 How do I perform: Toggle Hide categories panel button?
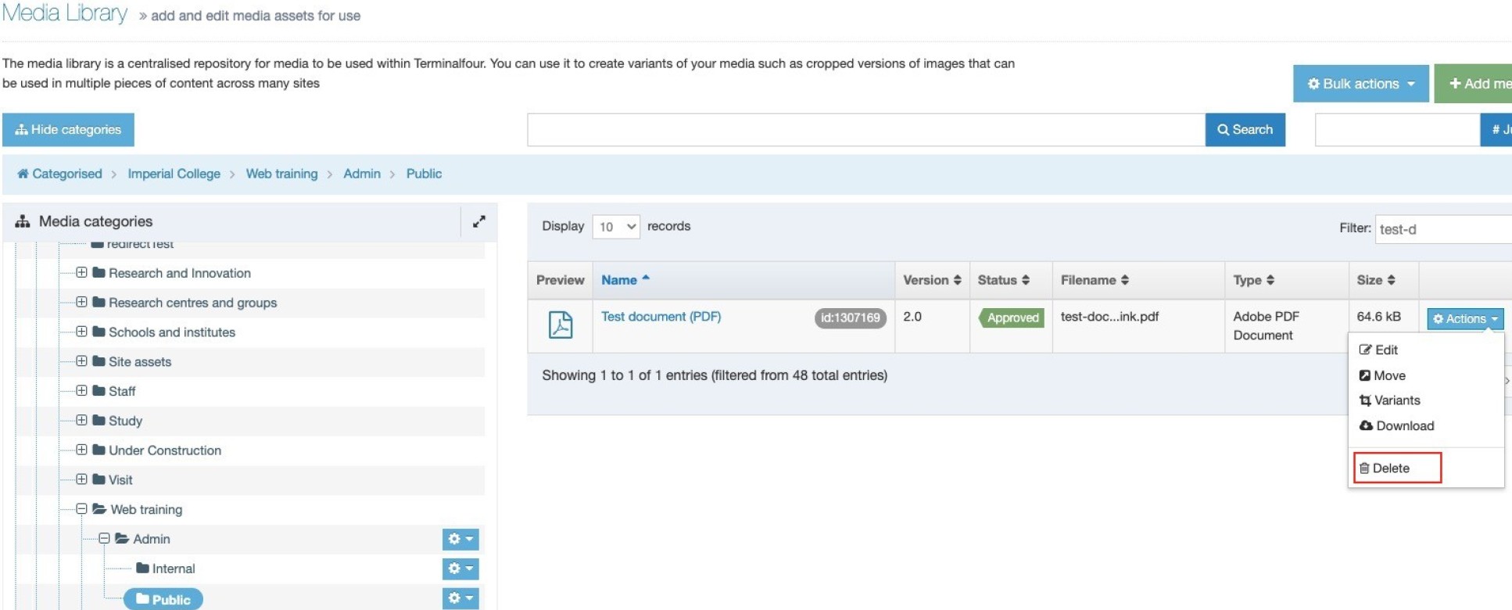coord(68,130)
